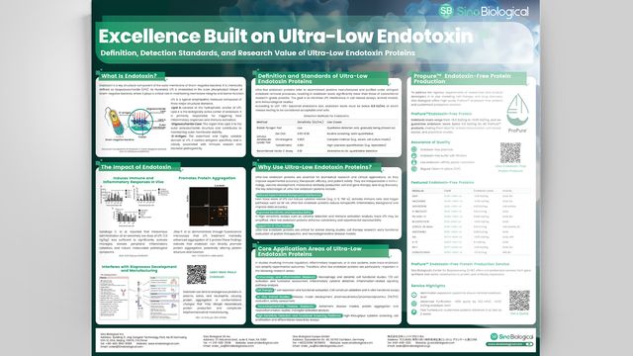Screen dimensions: 633x356
Task: Click the Sino Biological logo at poster top
Action: (484, 11)
